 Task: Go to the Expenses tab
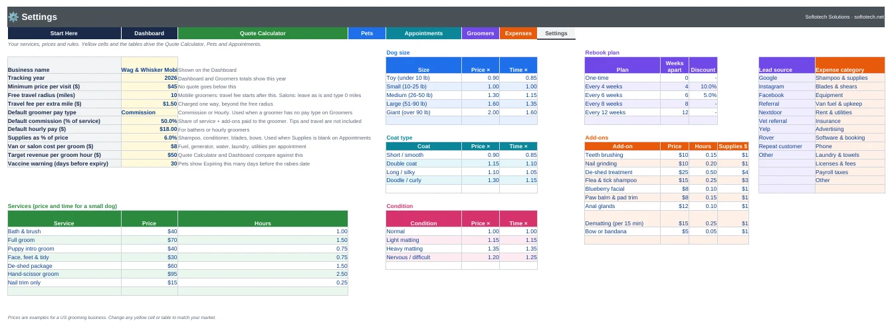pos(518,33)
